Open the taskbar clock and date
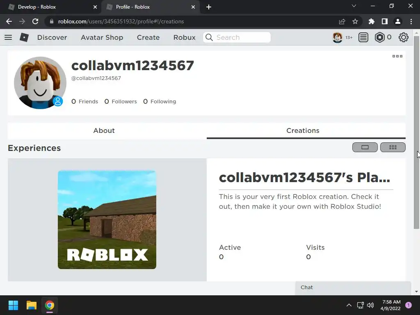The width and height of the screenshot is (420, 315). pos(390,305)
